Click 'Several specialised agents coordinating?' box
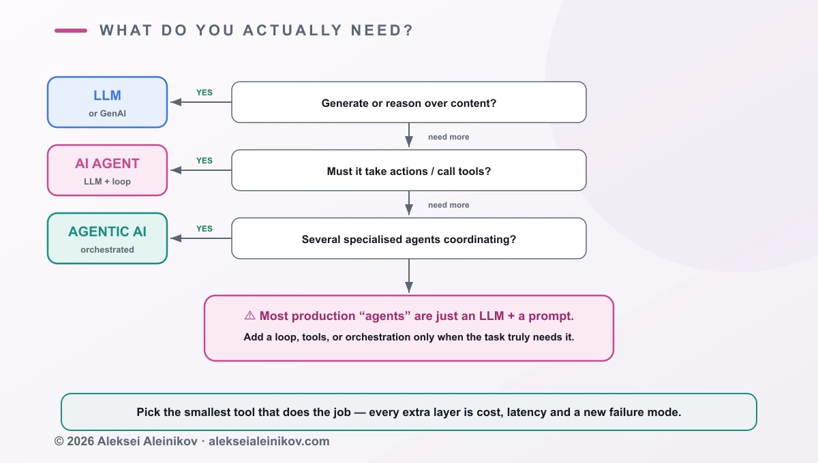The image size is (818, 463). [409, 238]
